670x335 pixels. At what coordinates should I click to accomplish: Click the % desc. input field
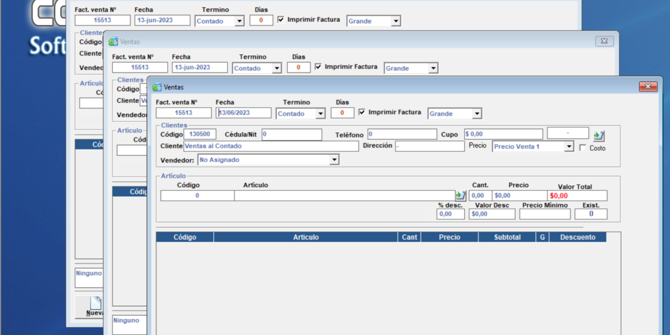[451, 214]
